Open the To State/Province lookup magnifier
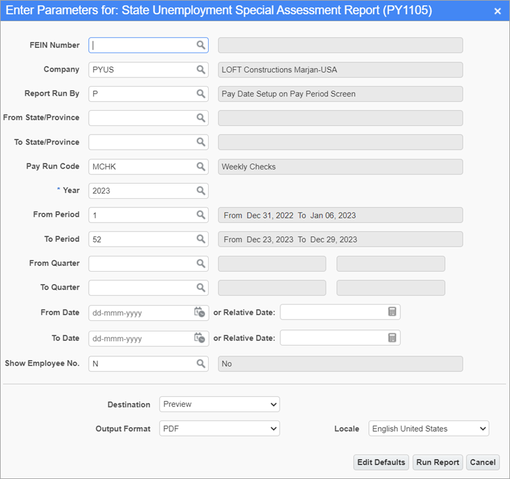510x479 pixels. [201, 142]
